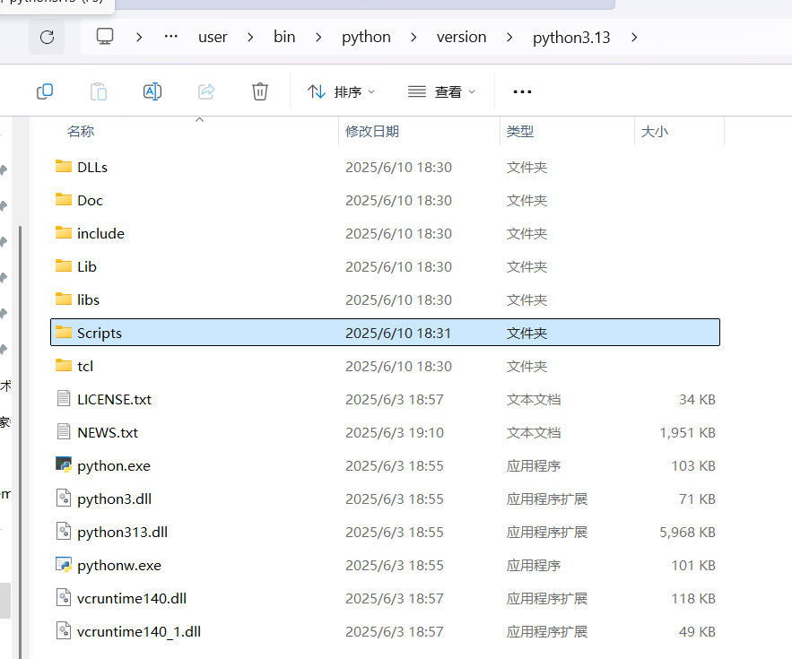The width and height of the screenshot is (792, 659).
Task: Expand chevron after bin in path
Action: 318,37
